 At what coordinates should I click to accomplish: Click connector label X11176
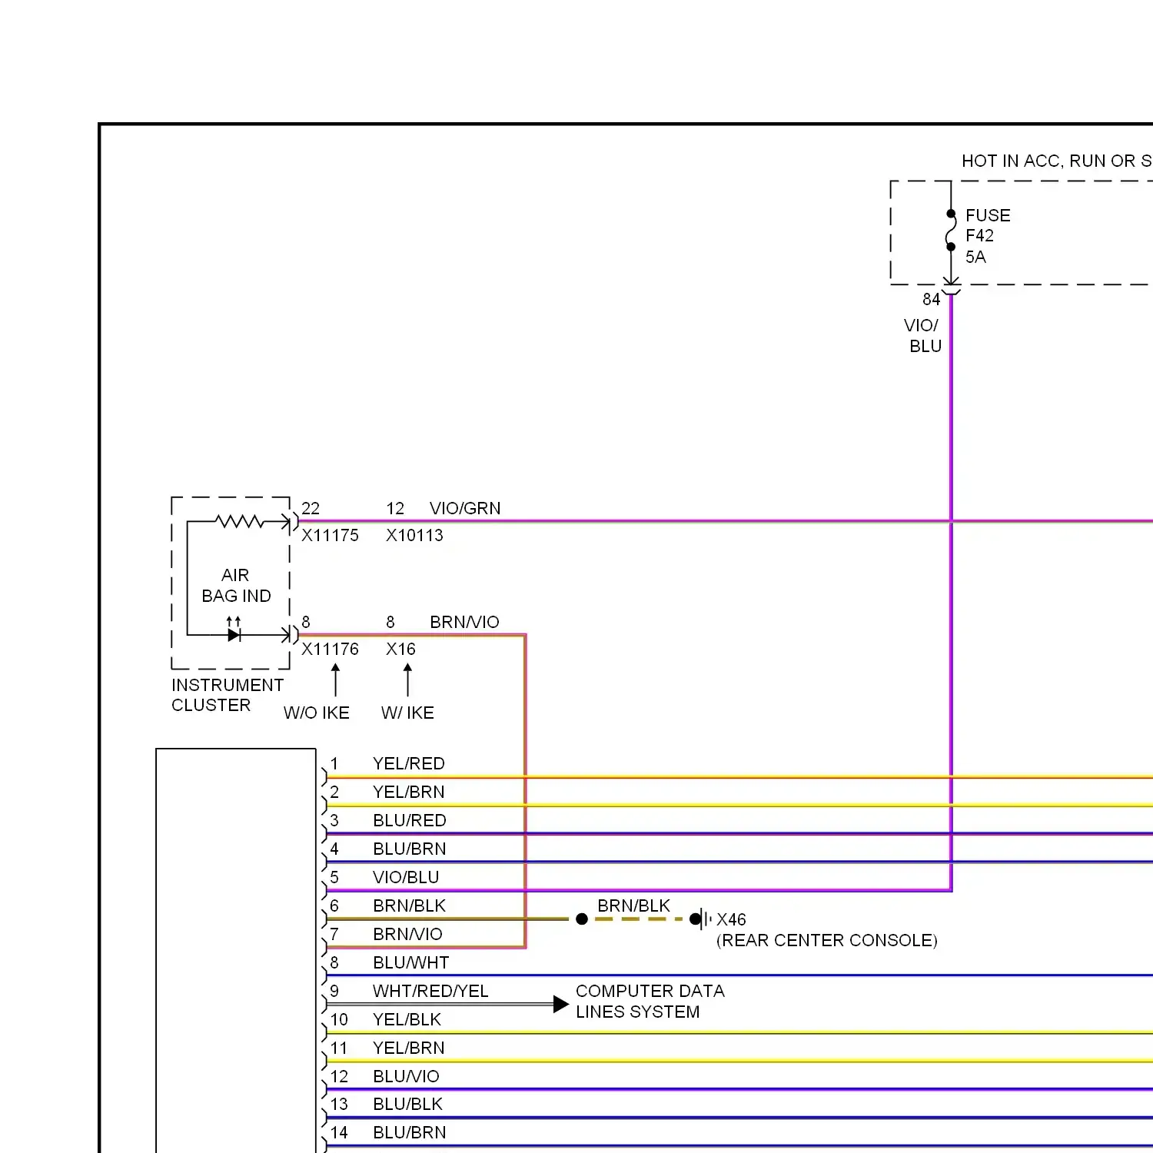point(330,650)
